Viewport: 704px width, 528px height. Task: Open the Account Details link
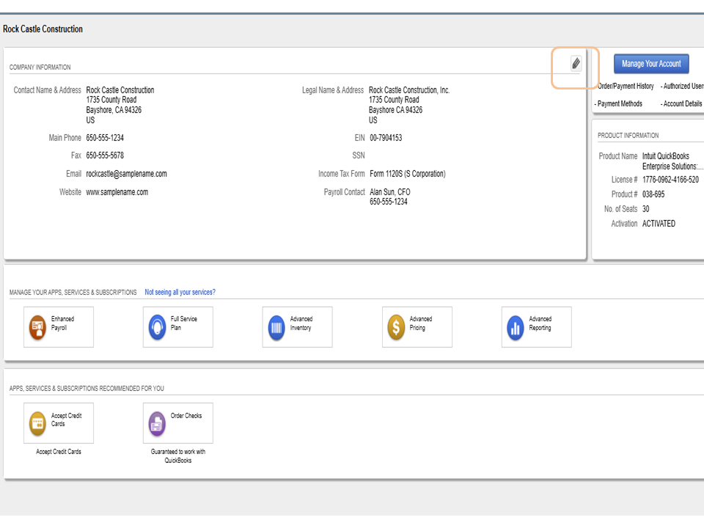681,103
